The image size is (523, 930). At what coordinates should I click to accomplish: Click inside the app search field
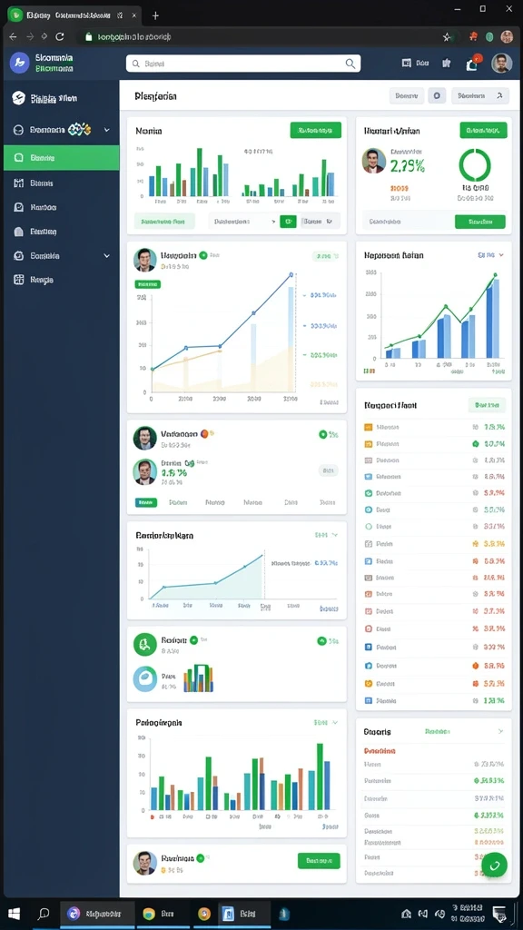click(243, 64)
